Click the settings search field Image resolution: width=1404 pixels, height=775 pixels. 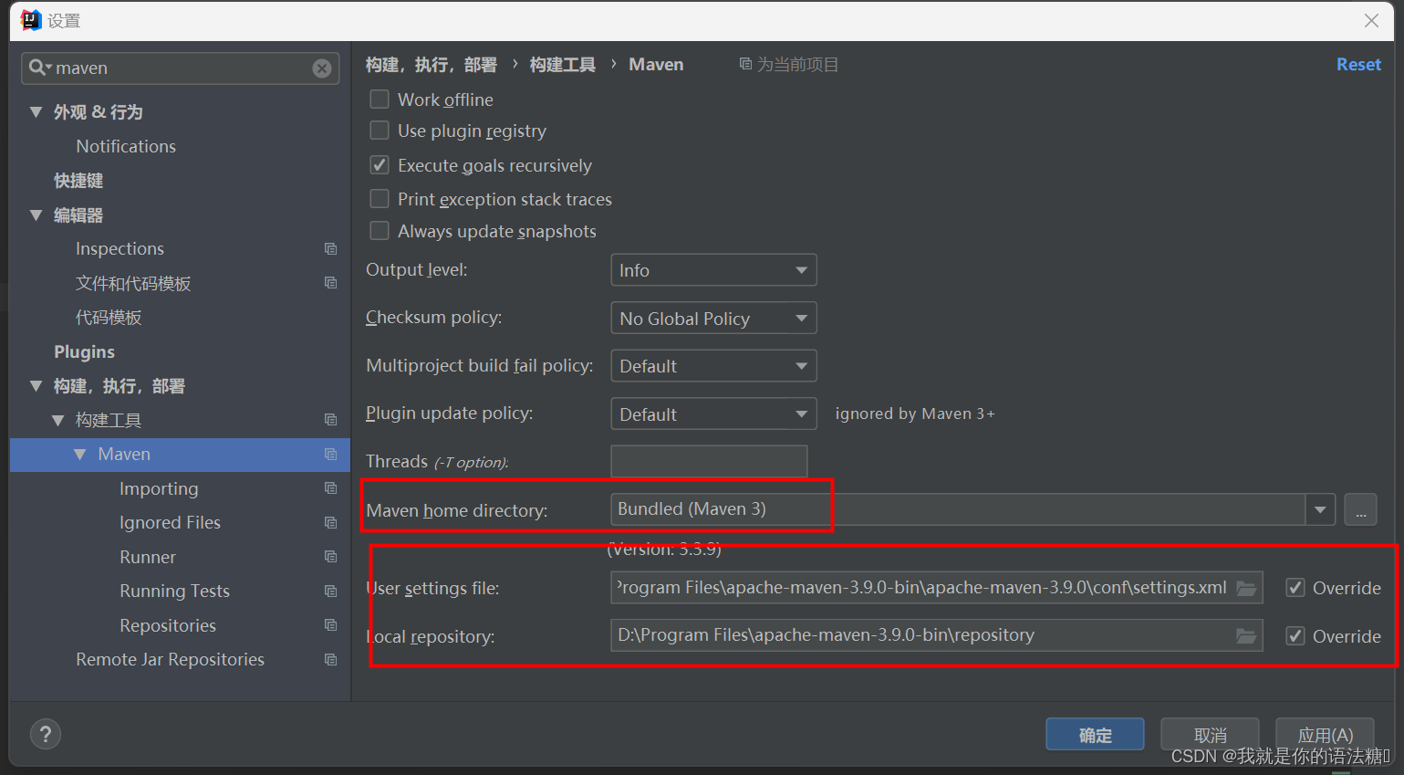181,68
